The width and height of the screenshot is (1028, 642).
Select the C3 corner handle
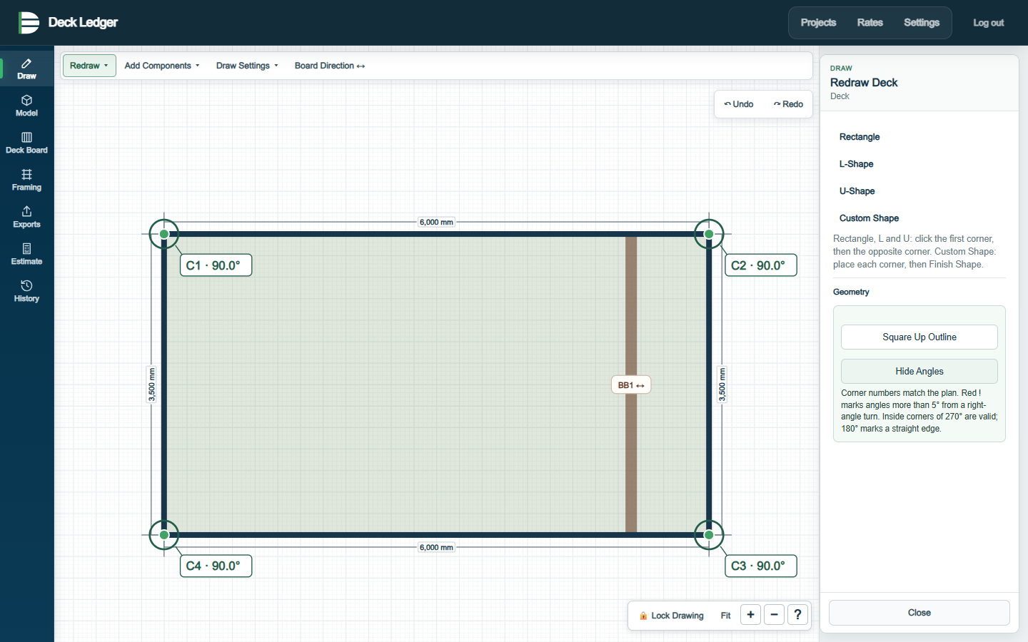click(709, 535)
